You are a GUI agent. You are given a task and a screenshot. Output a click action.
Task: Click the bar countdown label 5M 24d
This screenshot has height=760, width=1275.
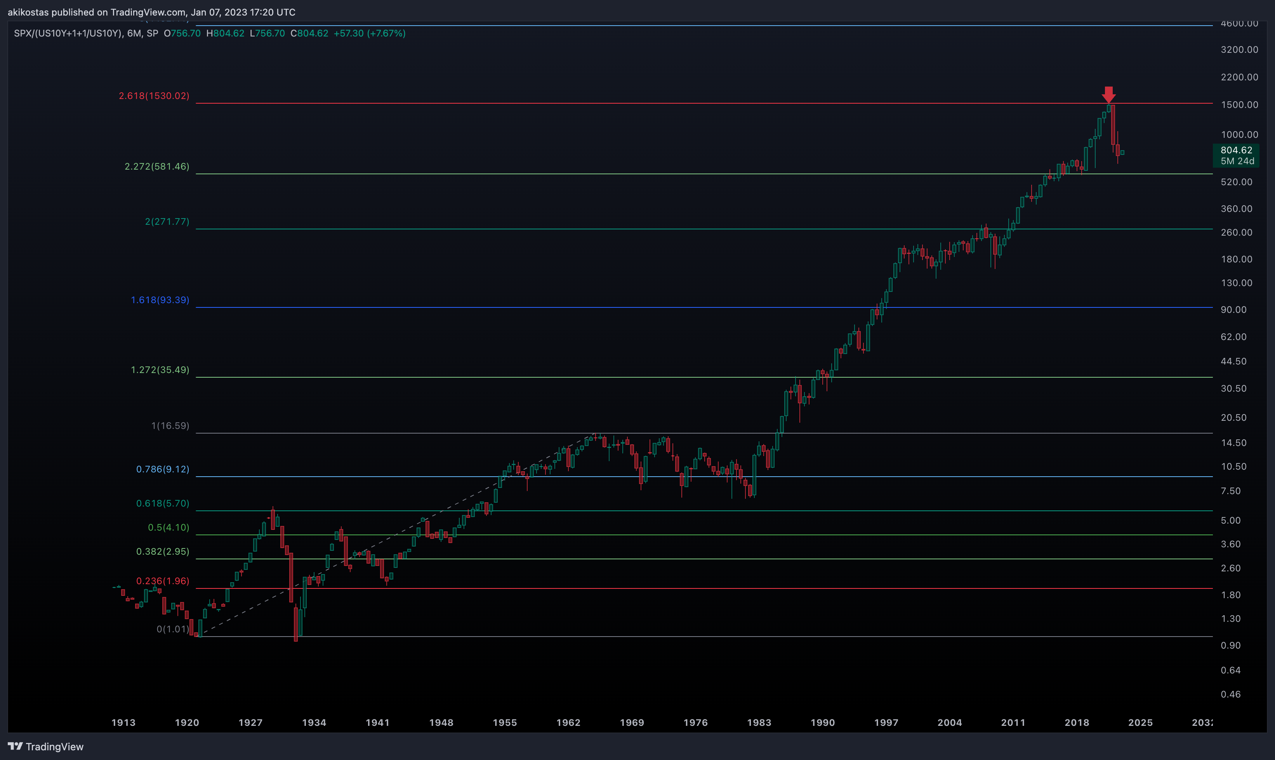(1237, 161)
